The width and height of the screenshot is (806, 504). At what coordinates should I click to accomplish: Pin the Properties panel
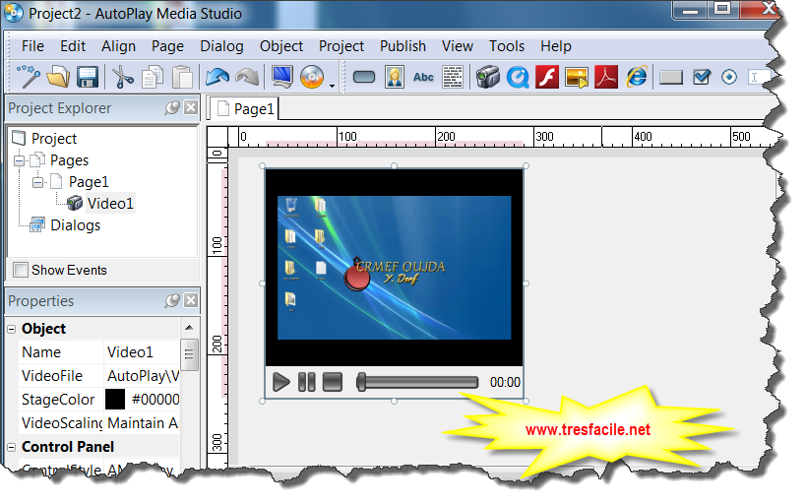coord(172,300)
